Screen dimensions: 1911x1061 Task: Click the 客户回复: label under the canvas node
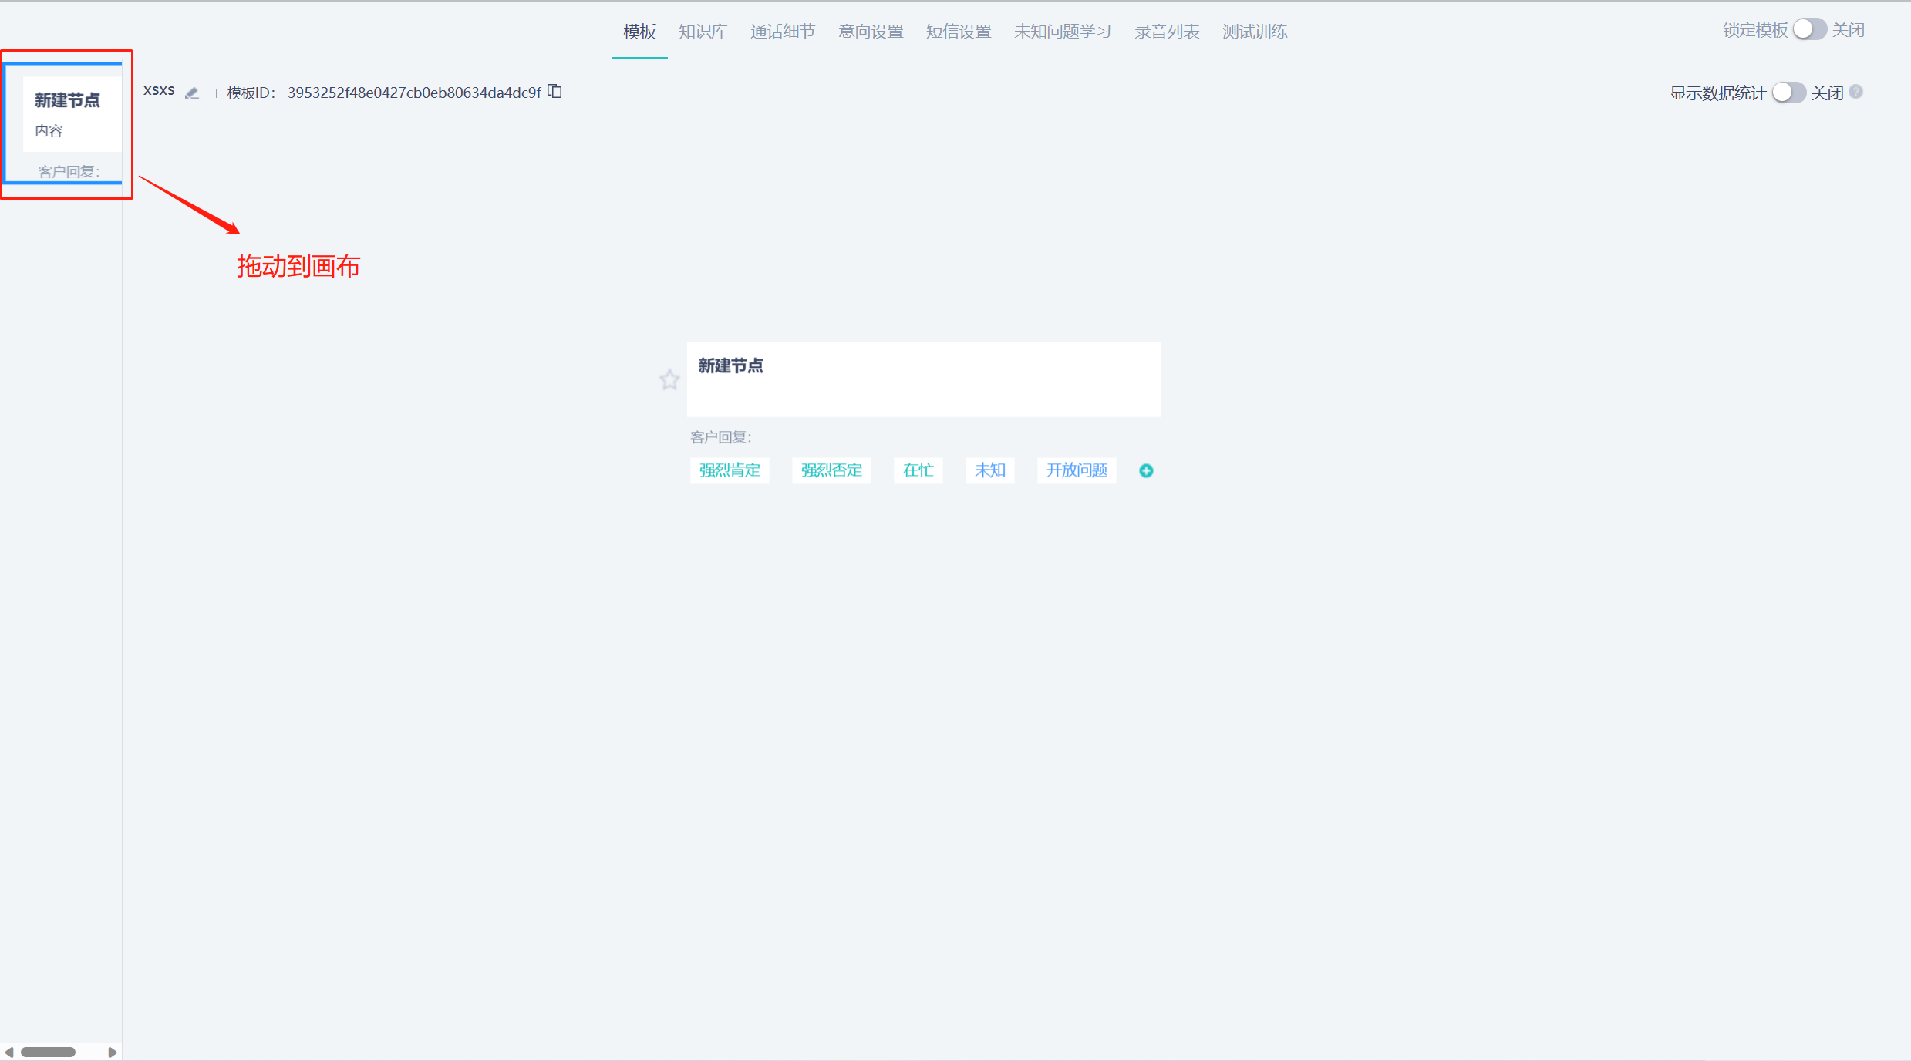point(720,437)
